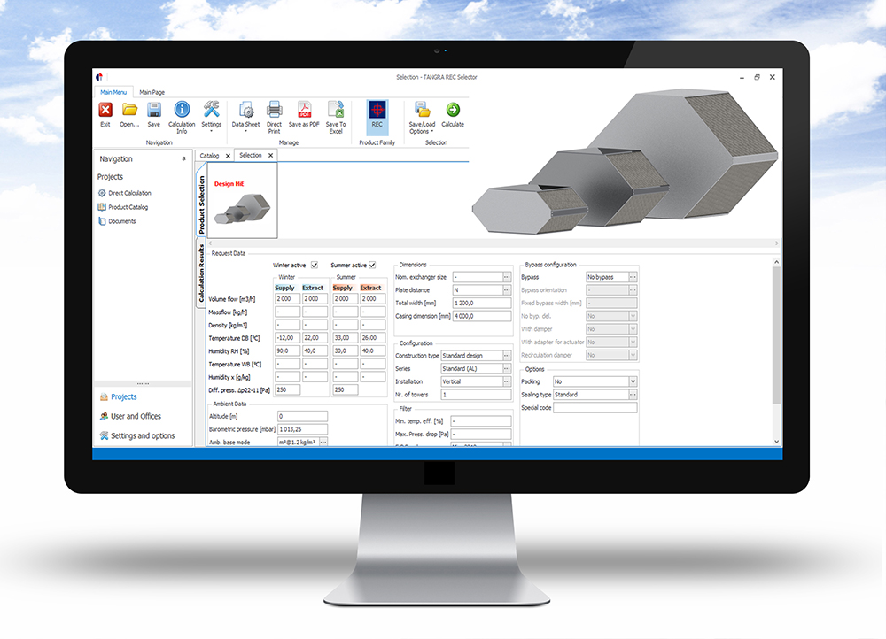Click the Save floppy disk icon
The width and height of the screenshot is (886, 639).
154,111
